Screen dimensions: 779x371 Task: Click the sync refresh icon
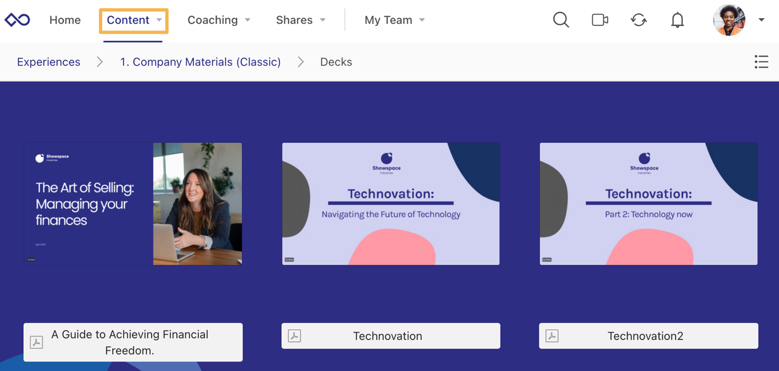[x=639, y=20]
